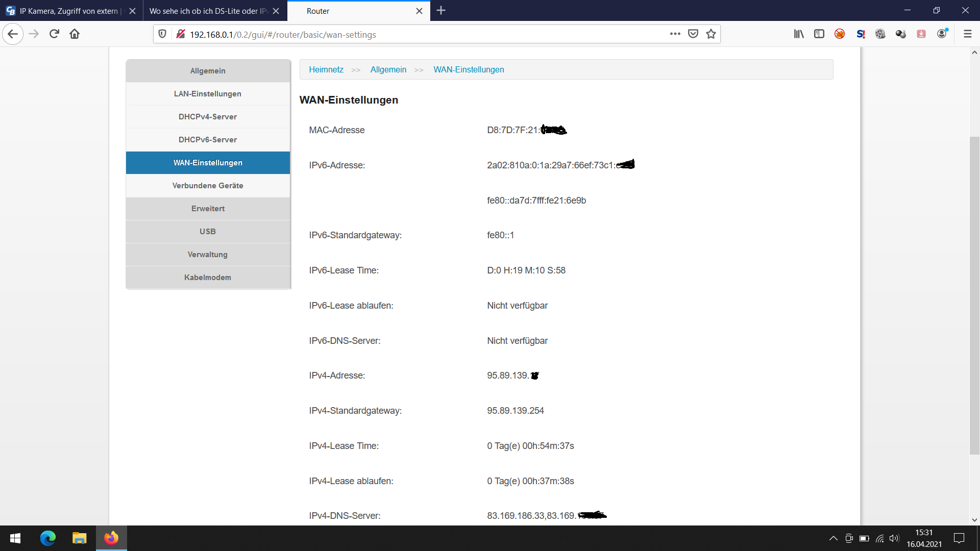Screen dimensions: 980x551
Task: Click the Allgemein breadcrumb link
Action: coord(388,69)
